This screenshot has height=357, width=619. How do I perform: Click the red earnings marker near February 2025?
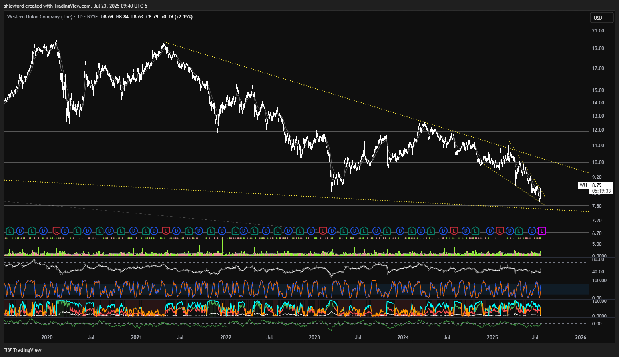500,231
